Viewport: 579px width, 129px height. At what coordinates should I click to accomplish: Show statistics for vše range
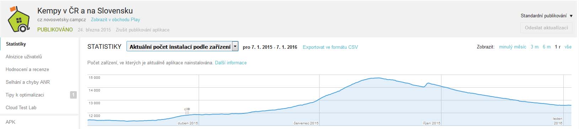[x=568, y=47]
